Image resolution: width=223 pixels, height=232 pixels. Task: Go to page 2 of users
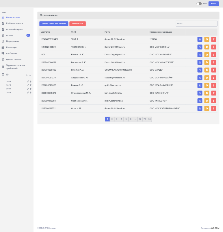pyautogui.click(x=112, y=119)
